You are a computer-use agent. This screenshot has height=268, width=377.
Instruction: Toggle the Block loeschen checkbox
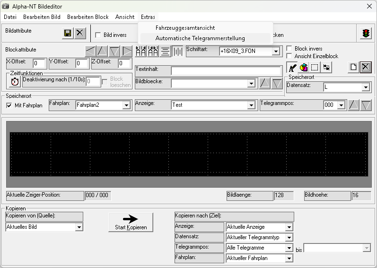coord(105,82)
